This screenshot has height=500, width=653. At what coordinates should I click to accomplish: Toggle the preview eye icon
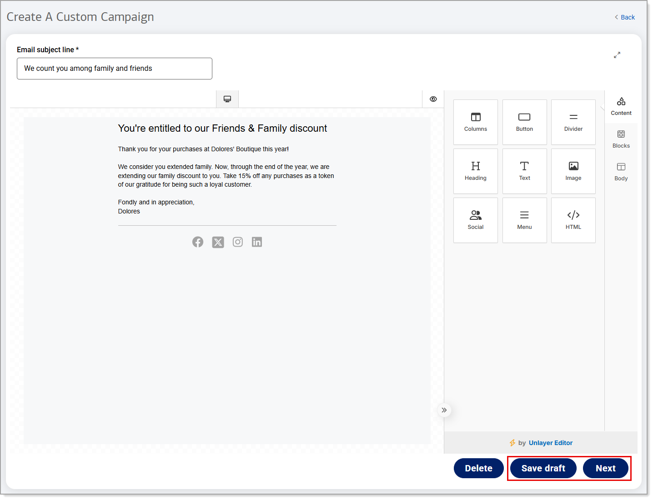pyautogui.click(x=433, y=99)
